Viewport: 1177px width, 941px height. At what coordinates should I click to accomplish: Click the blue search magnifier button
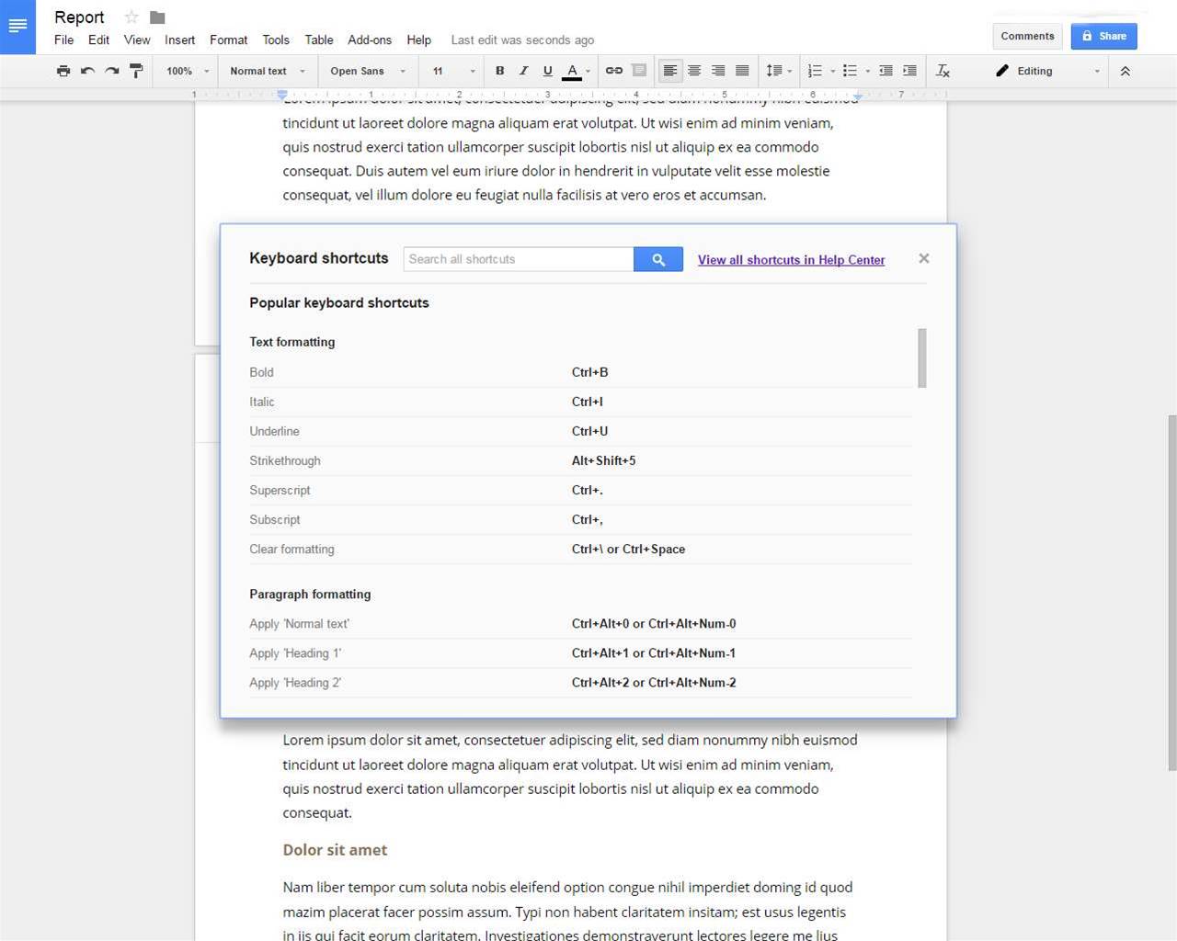658,259
